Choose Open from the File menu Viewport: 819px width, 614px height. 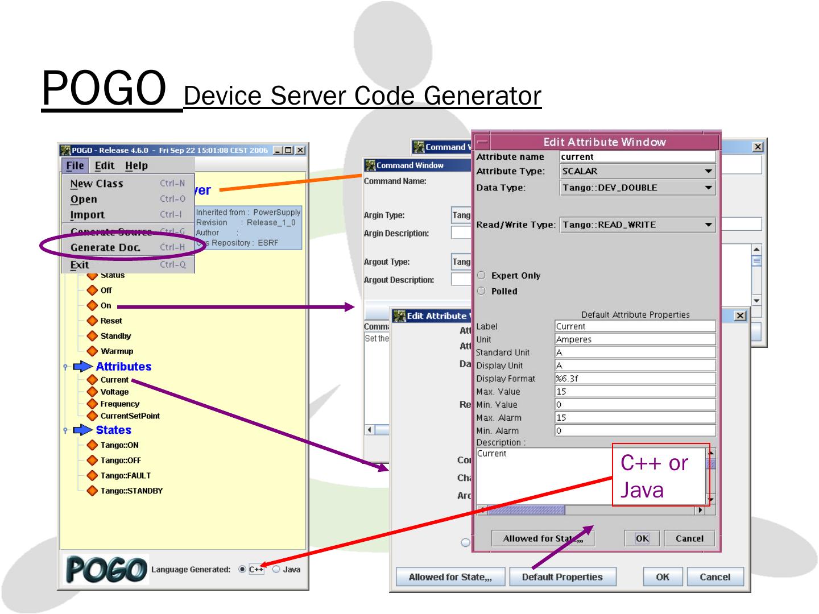point(128,199)
